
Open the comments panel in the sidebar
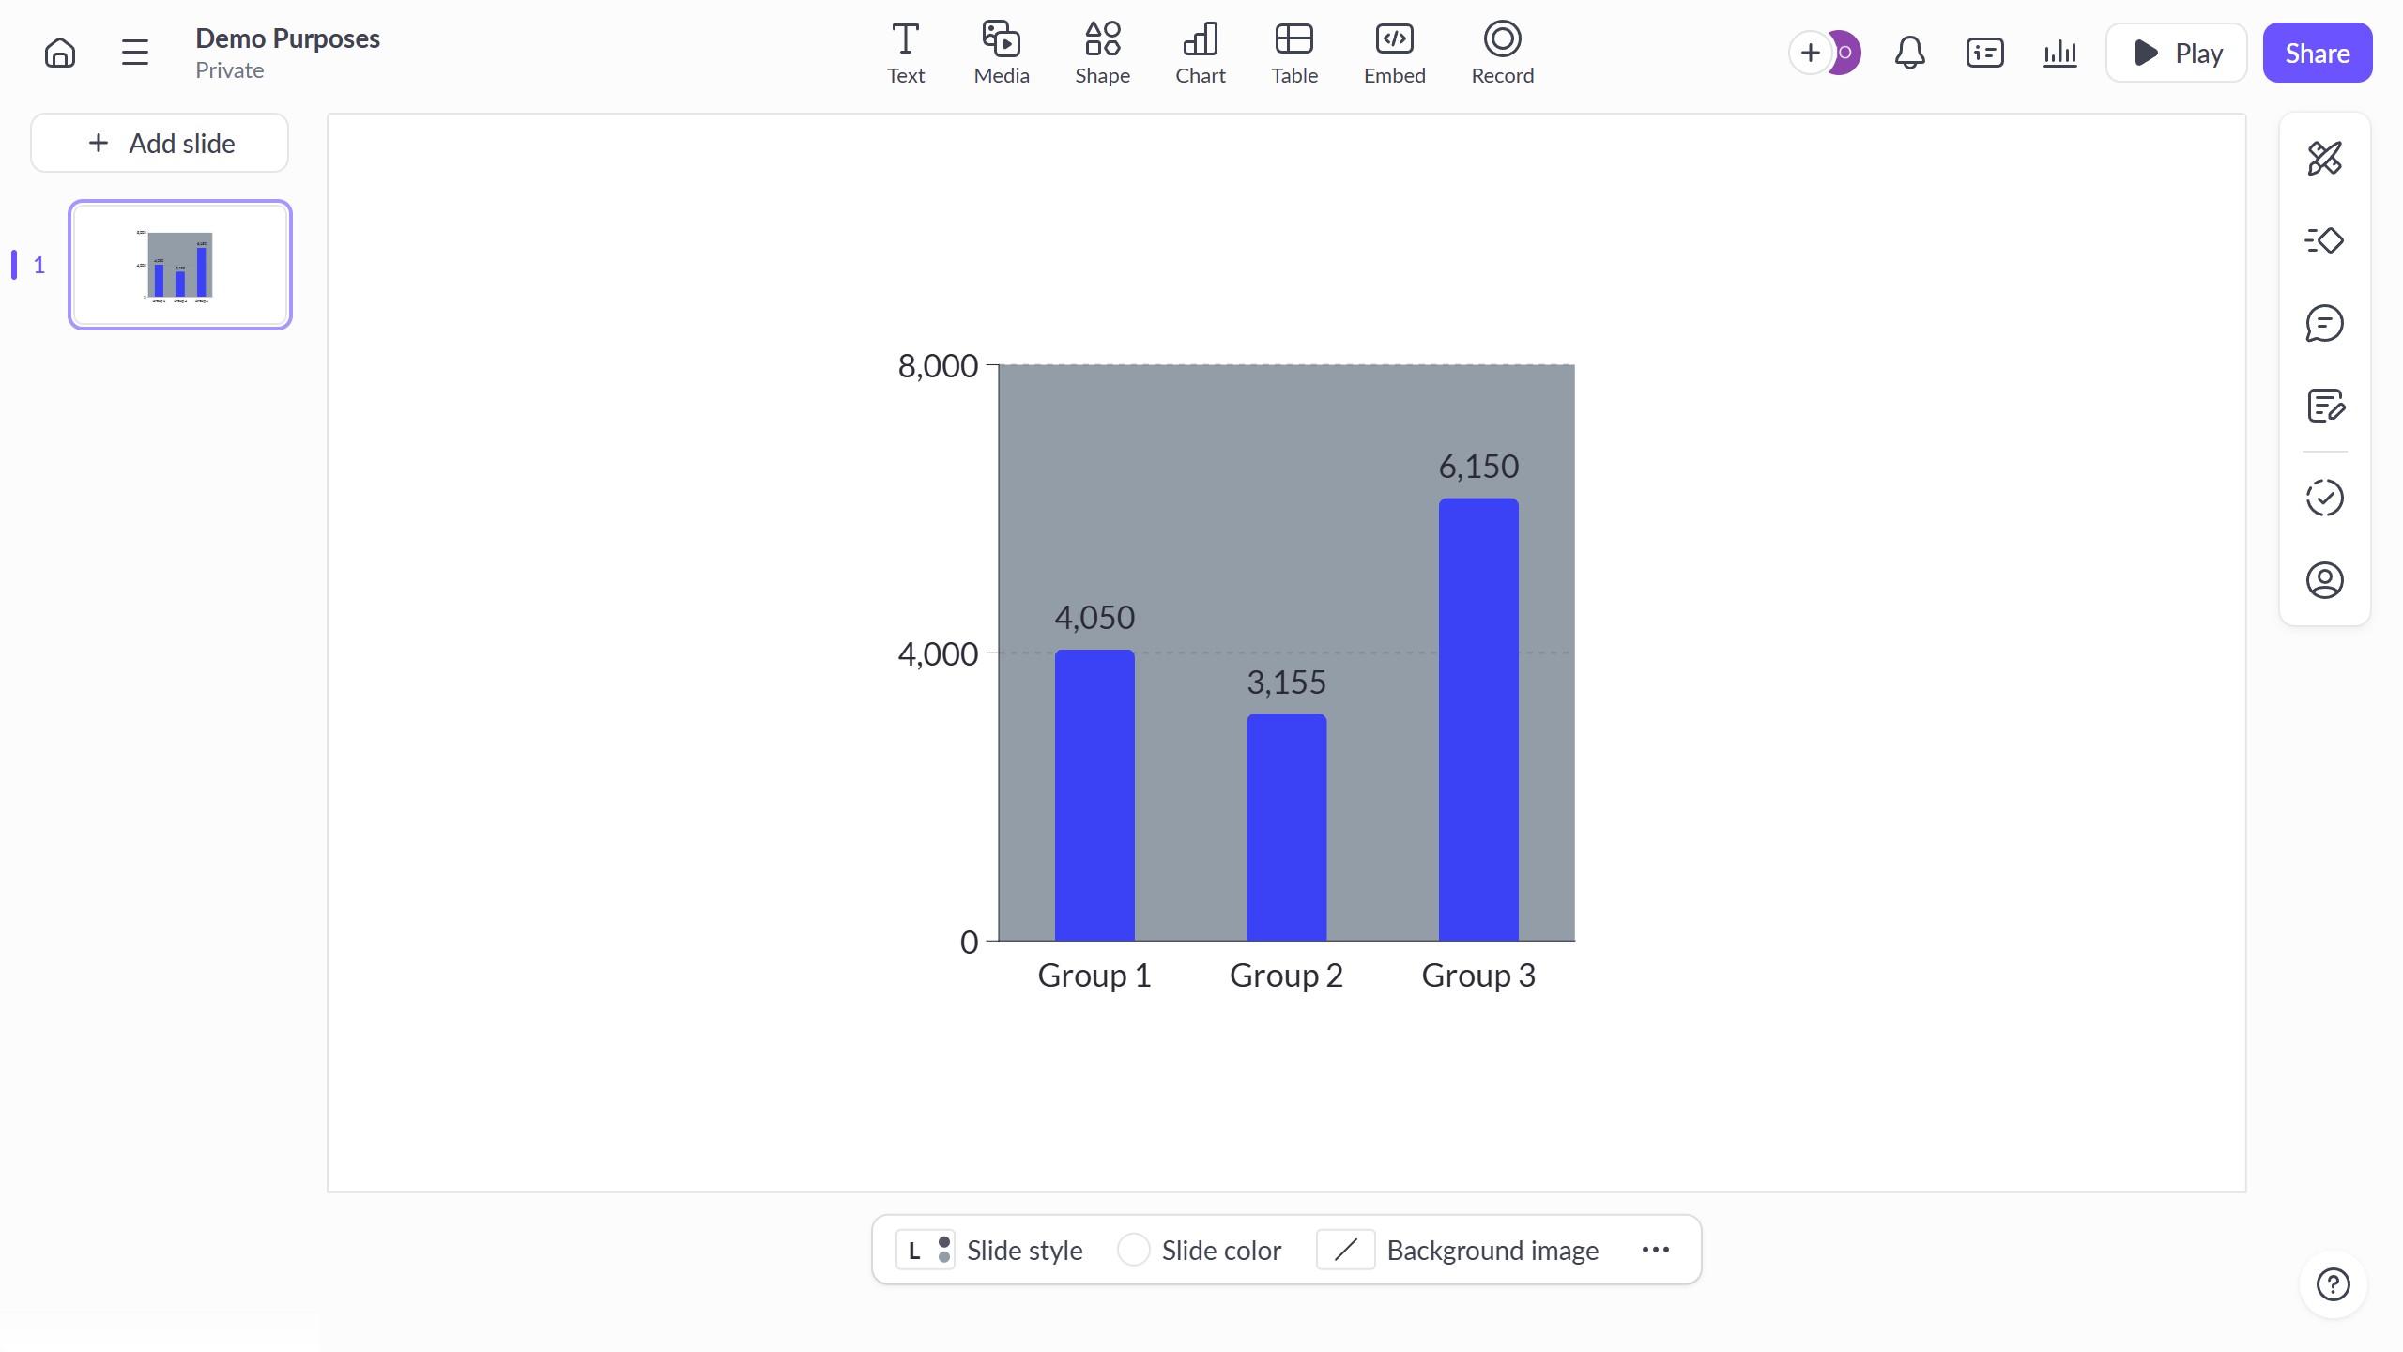(2325, 323)
